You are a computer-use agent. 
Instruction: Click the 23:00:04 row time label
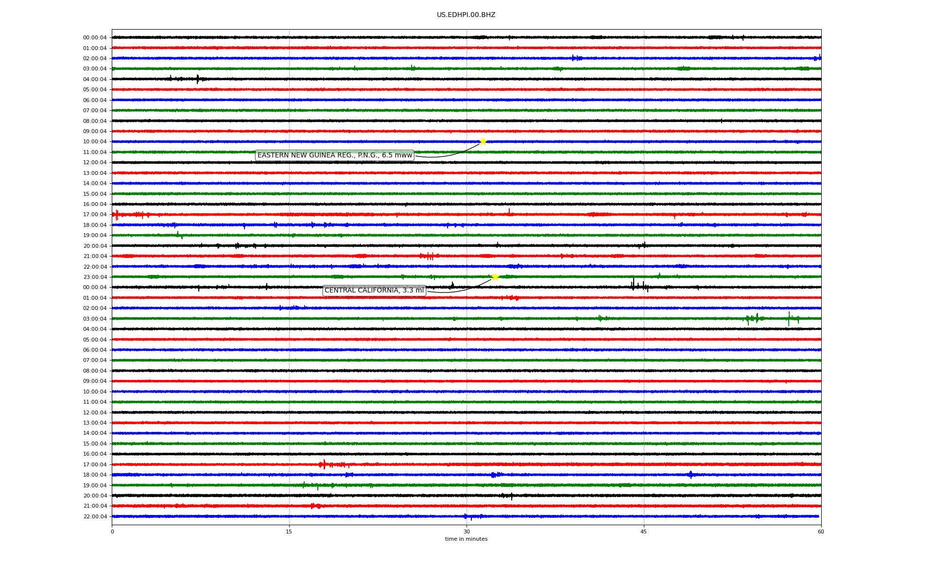pos(95,277)
